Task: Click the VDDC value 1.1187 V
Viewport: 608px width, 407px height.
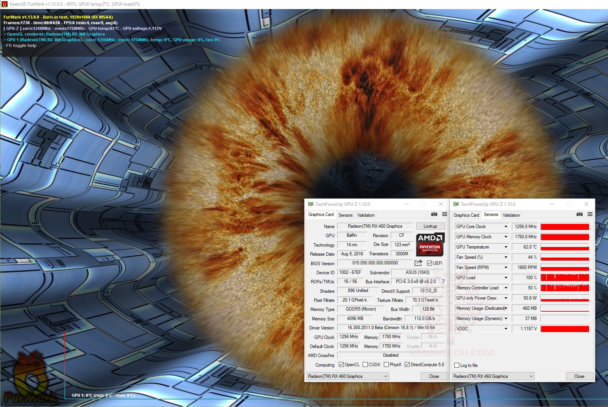Action: pyautogui.click(x=525, y=329)
